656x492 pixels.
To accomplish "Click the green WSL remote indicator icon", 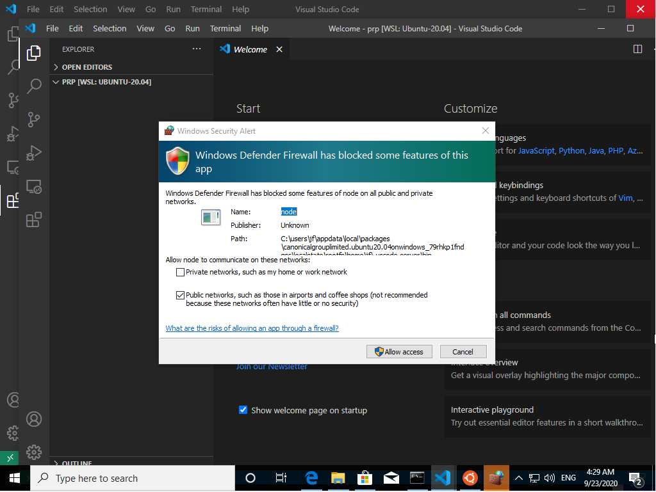I will click(9, 458).
